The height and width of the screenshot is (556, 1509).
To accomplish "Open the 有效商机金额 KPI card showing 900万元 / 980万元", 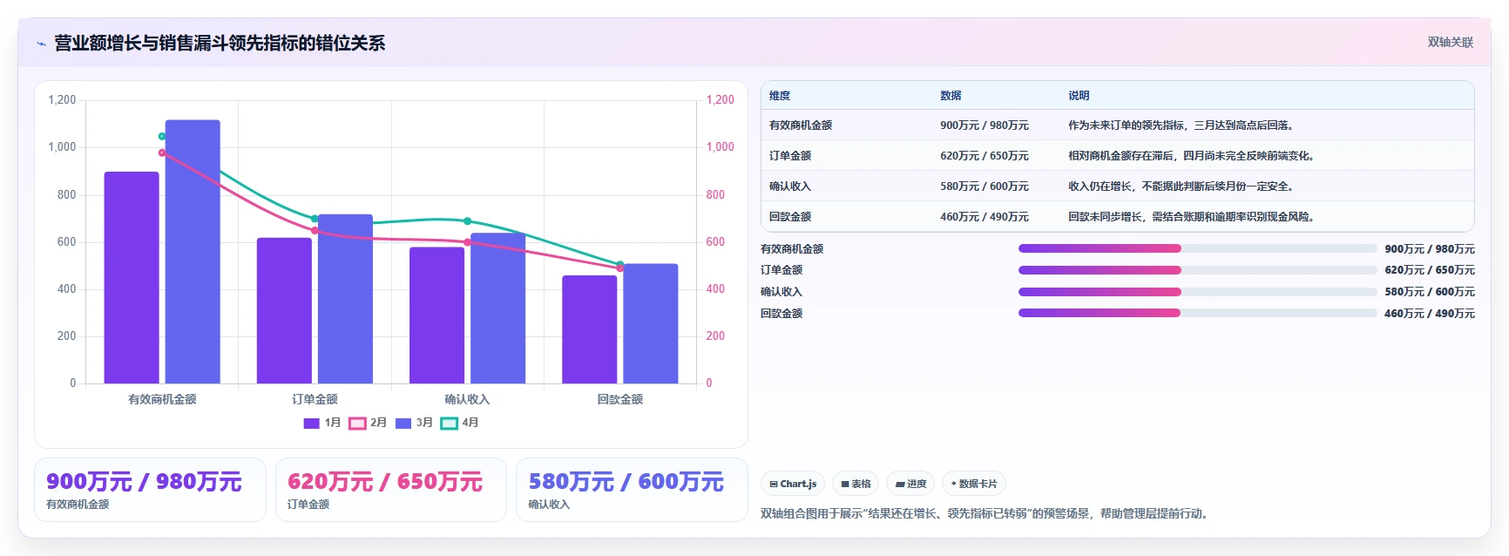I will [x=150, y=490].
